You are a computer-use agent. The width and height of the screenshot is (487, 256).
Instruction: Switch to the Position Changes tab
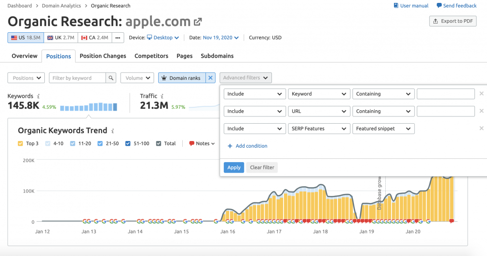coord(103,56)
